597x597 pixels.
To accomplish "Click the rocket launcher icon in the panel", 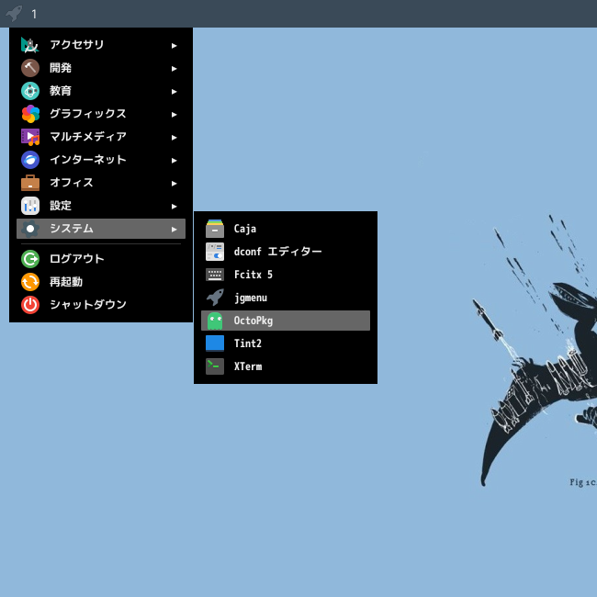I will pyautogui.click(x=14, y=14).
